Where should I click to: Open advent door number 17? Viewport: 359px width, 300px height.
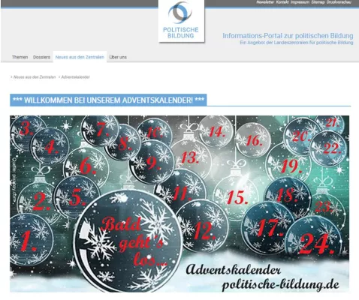click(x=269, y=227)
